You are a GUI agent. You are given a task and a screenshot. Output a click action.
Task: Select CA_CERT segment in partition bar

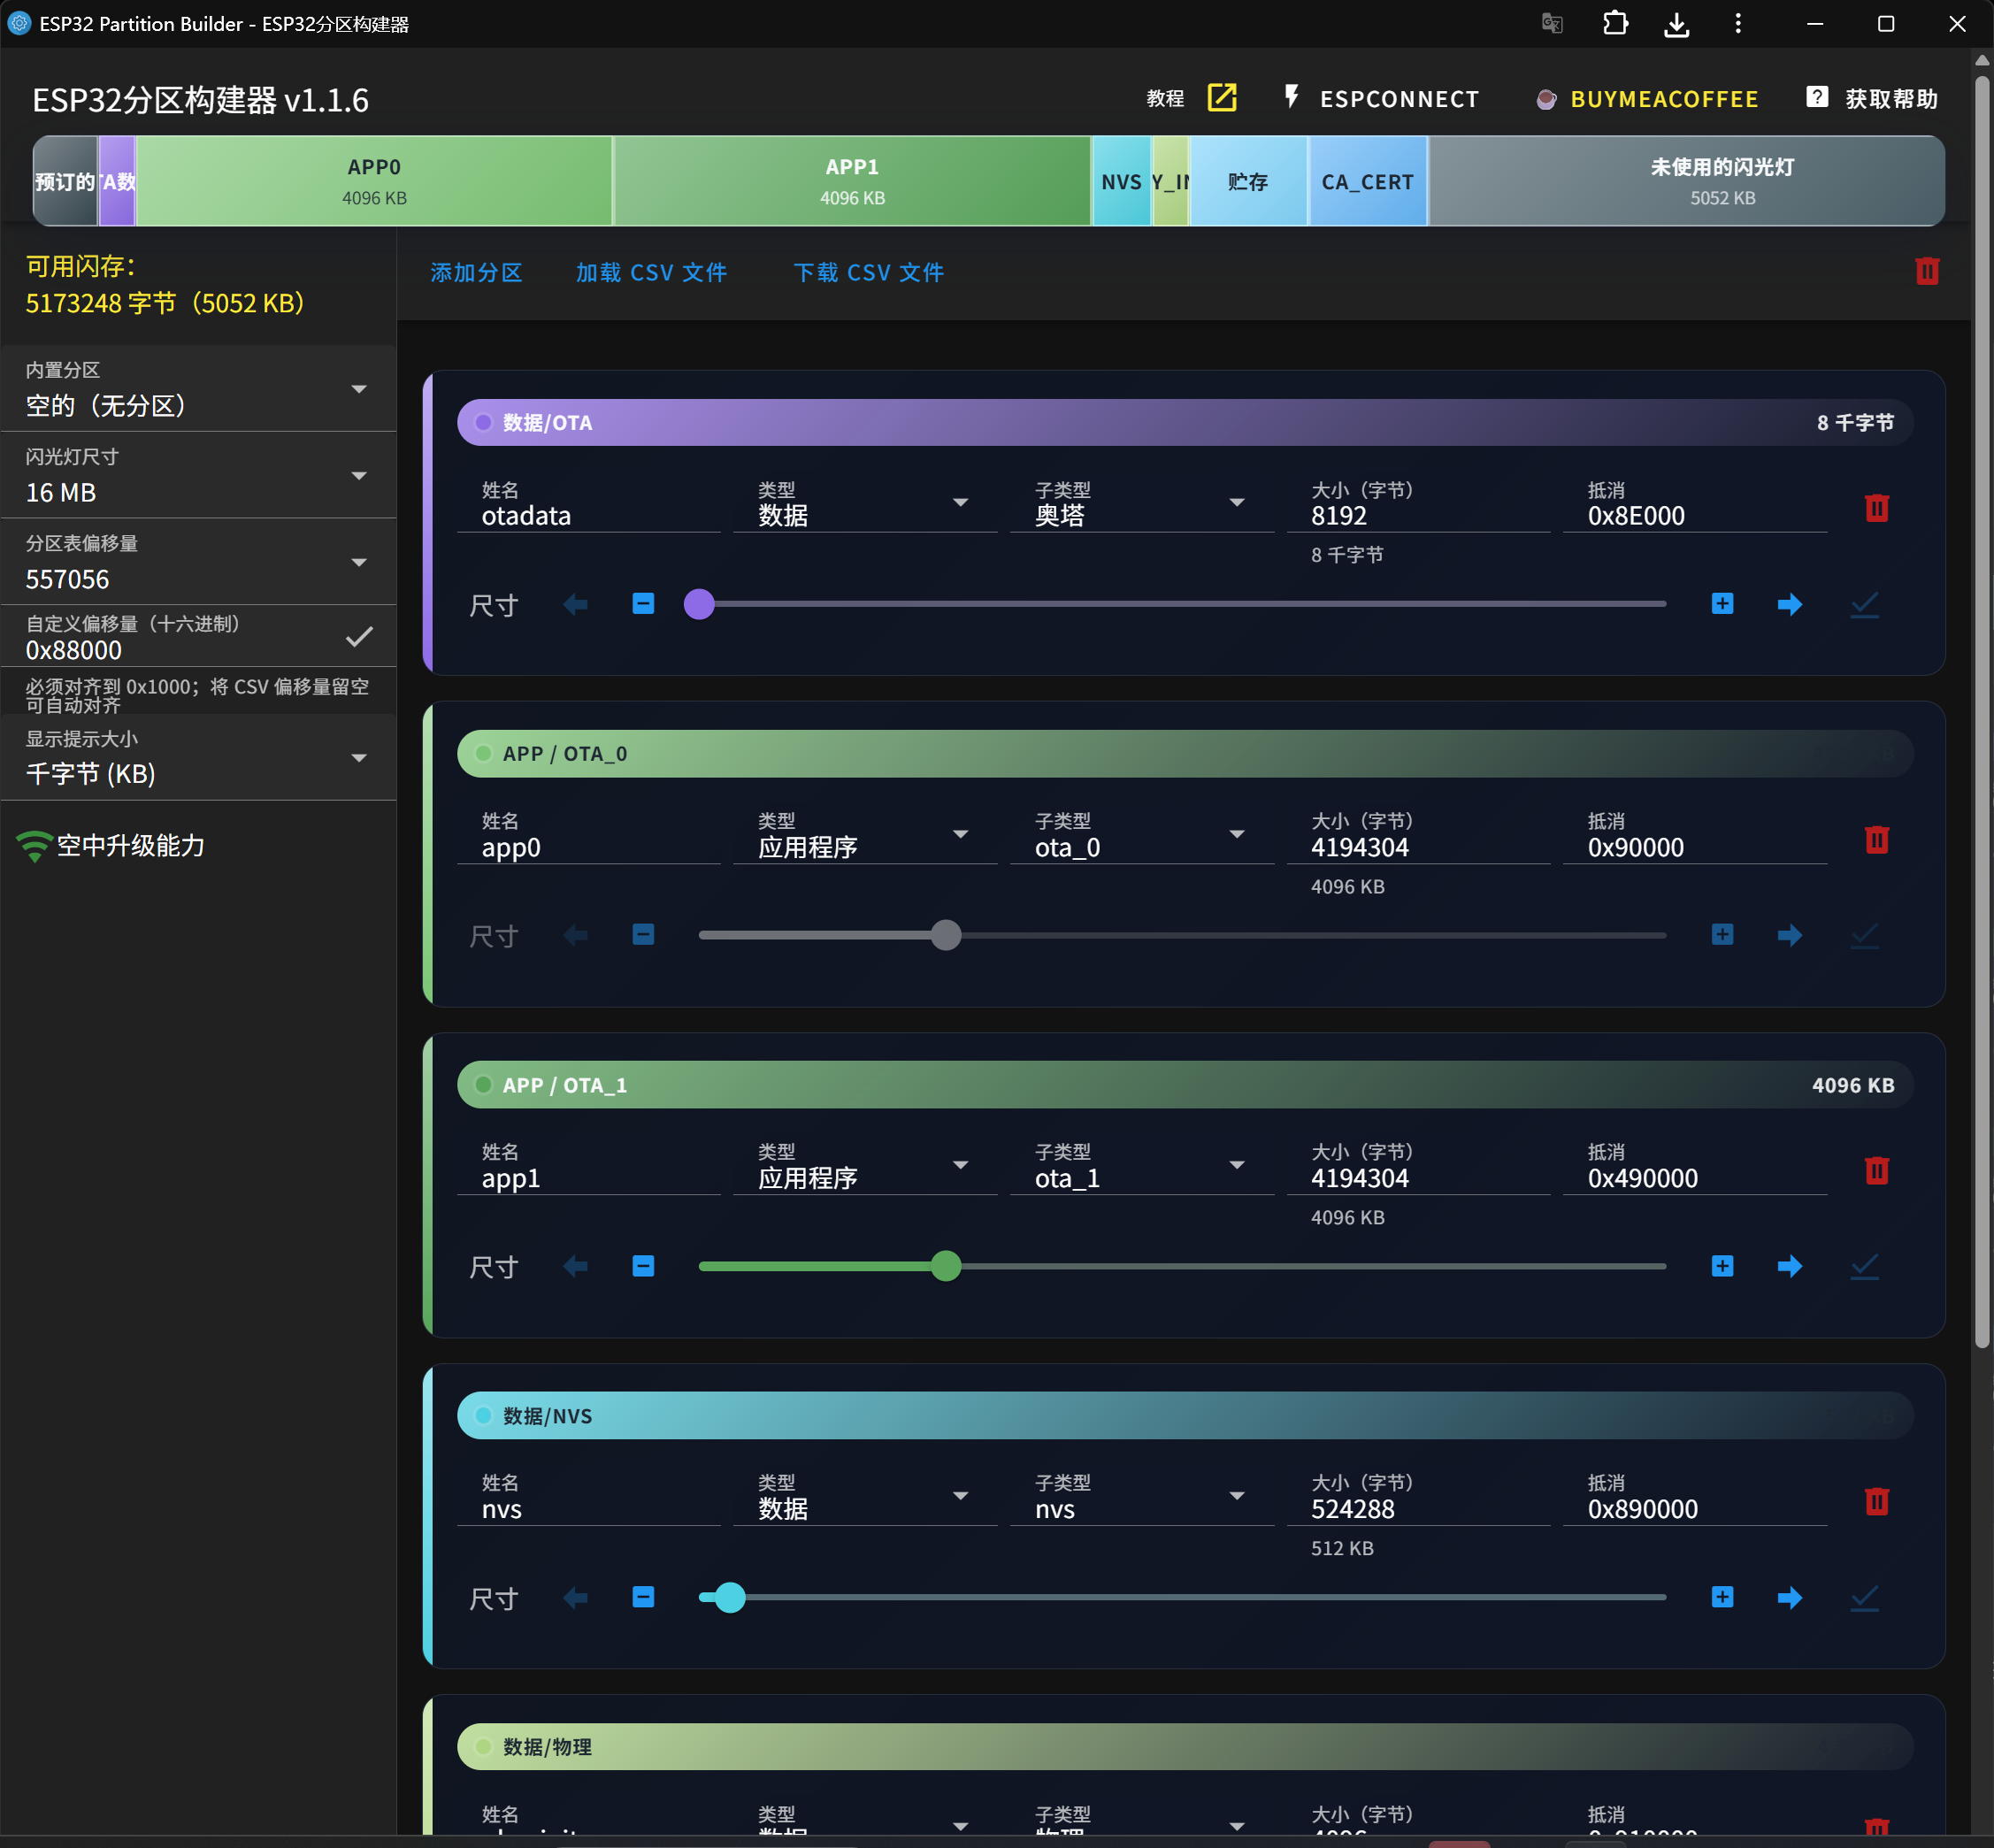(x=1367, y=181)
